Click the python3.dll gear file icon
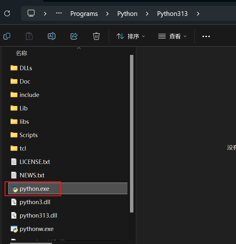The image size is (236, 244). tap(14, 202)
